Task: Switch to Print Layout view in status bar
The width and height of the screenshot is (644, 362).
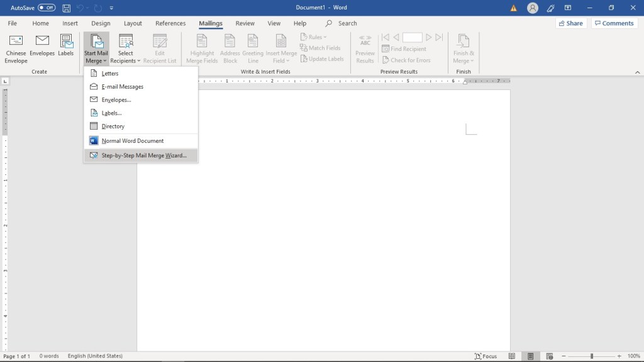Action: [531, 356]
